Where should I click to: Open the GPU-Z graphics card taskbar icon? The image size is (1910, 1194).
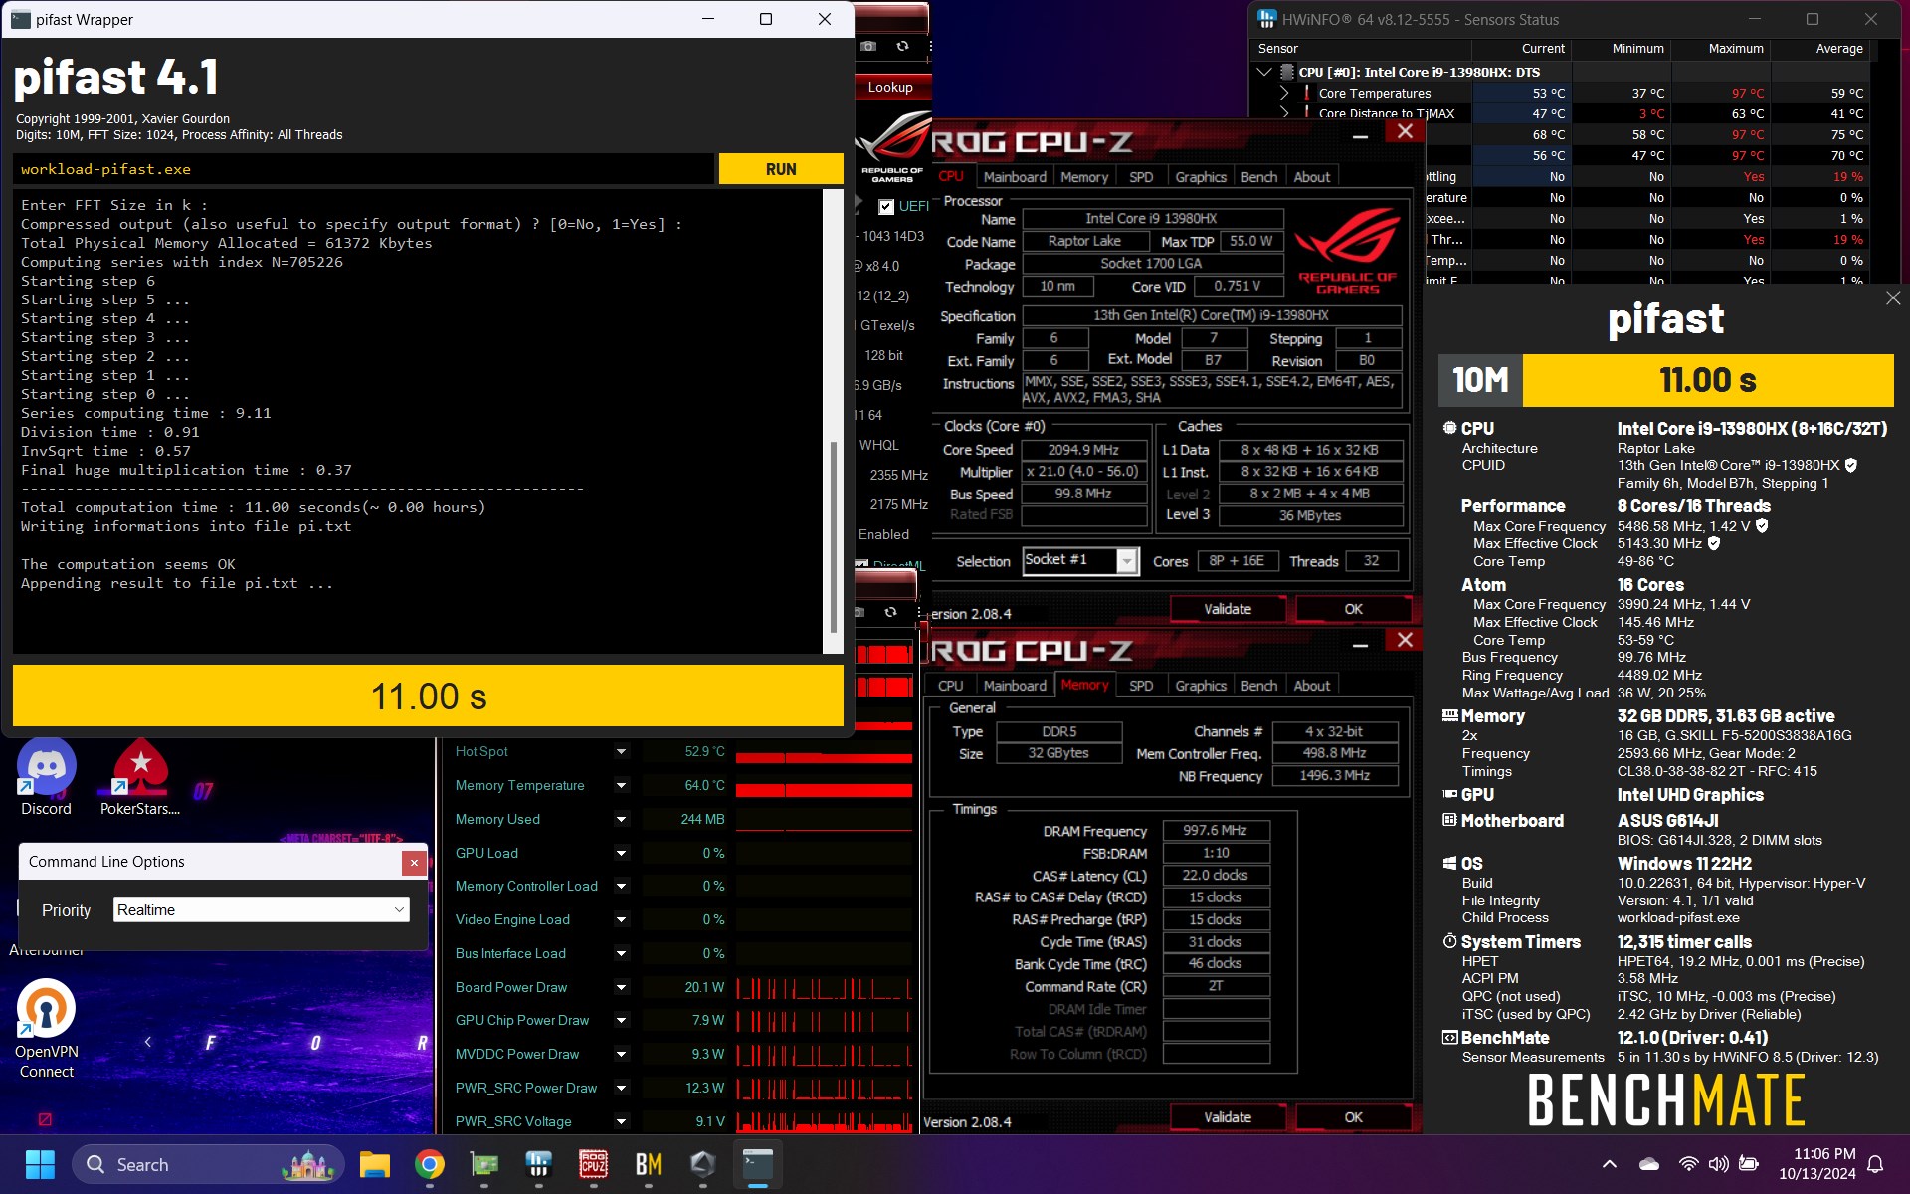point(484,1164)
